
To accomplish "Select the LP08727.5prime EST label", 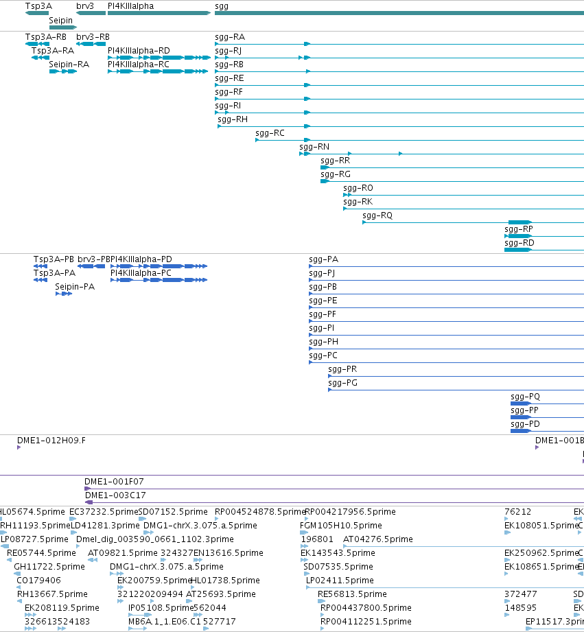I will (x=35, y=539).
